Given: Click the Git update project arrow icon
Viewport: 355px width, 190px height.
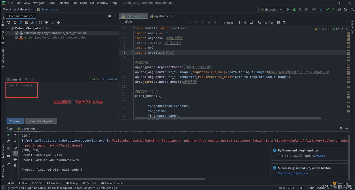Looking at the screenshot, I should click(321, 9).
